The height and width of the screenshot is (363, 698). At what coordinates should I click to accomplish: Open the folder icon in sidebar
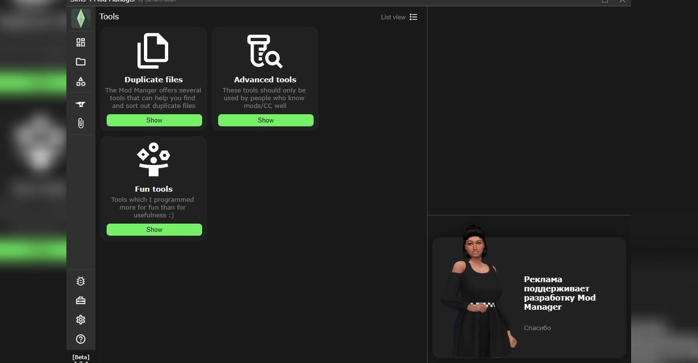[x=81, y=62]
